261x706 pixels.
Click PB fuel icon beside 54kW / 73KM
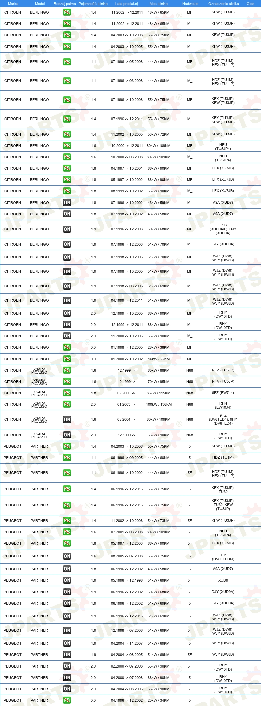pos(67,521)
